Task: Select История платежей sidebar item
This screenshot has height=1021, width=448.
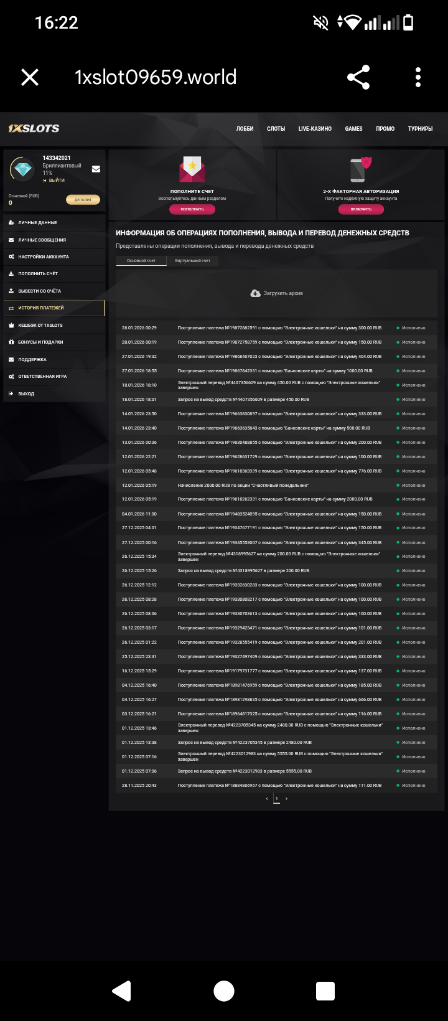Action: (x=54, y=308)
